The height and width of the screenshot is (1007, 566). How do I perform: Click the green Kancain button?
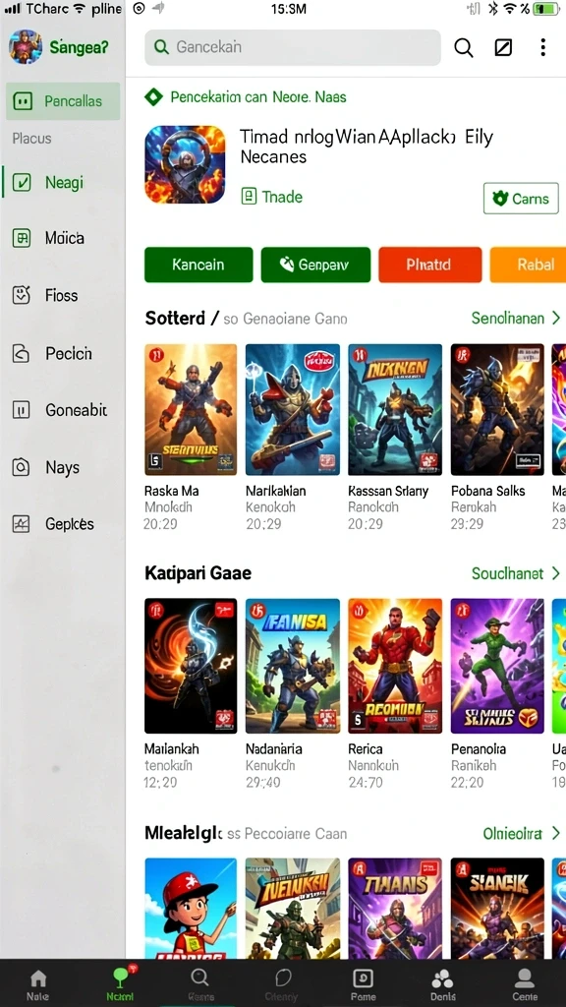tap(198, 265)
